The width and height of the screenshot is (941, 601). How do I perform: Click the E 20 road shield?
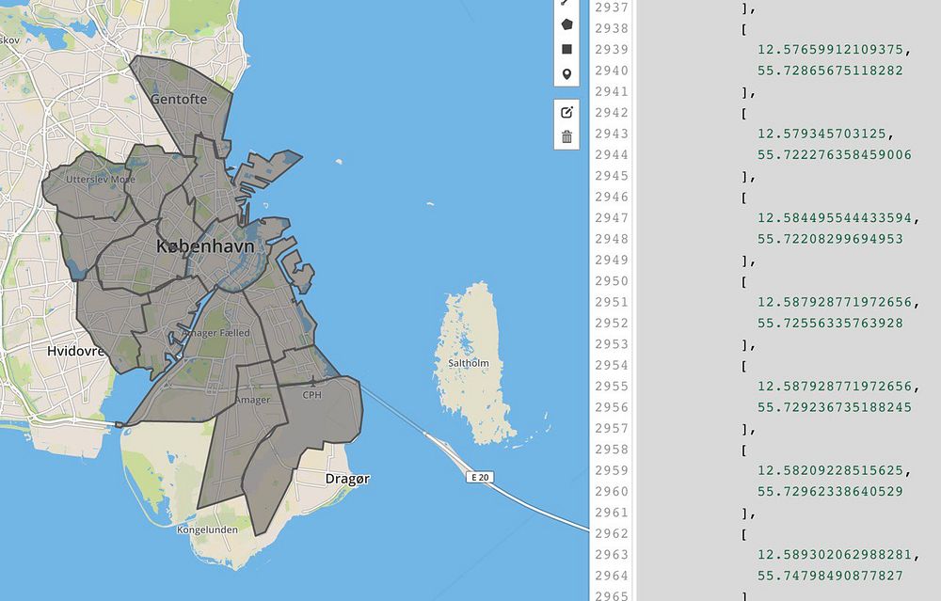(480, 478)
